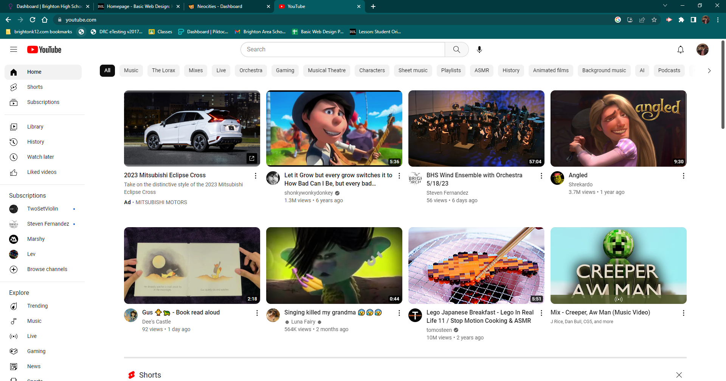Open more options for Gus book video
726x381 pixels.
tap(257, 313)
